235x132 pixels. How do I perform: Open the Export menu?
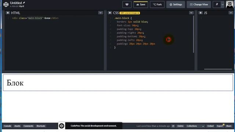[220, 126]
